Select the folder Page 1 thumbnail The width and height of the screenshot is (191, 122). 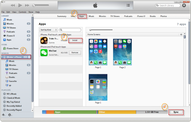[x=98, y=87]
